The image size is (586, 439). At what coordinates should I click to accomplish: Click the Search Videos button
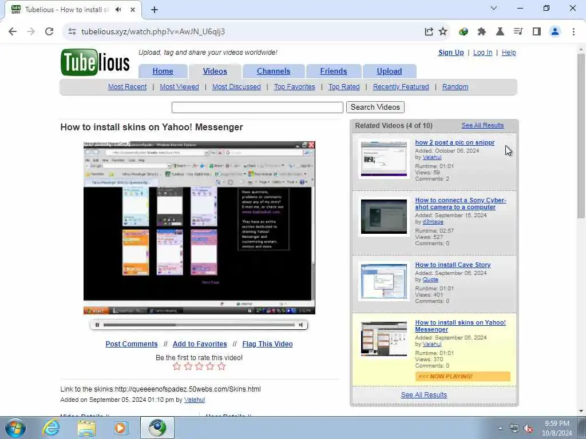(x=375, y=107)
